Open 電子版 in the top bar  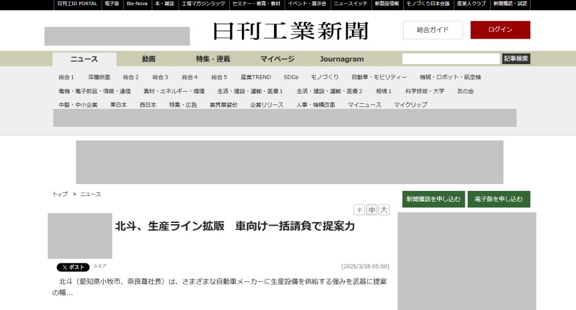tap(112, 4)
